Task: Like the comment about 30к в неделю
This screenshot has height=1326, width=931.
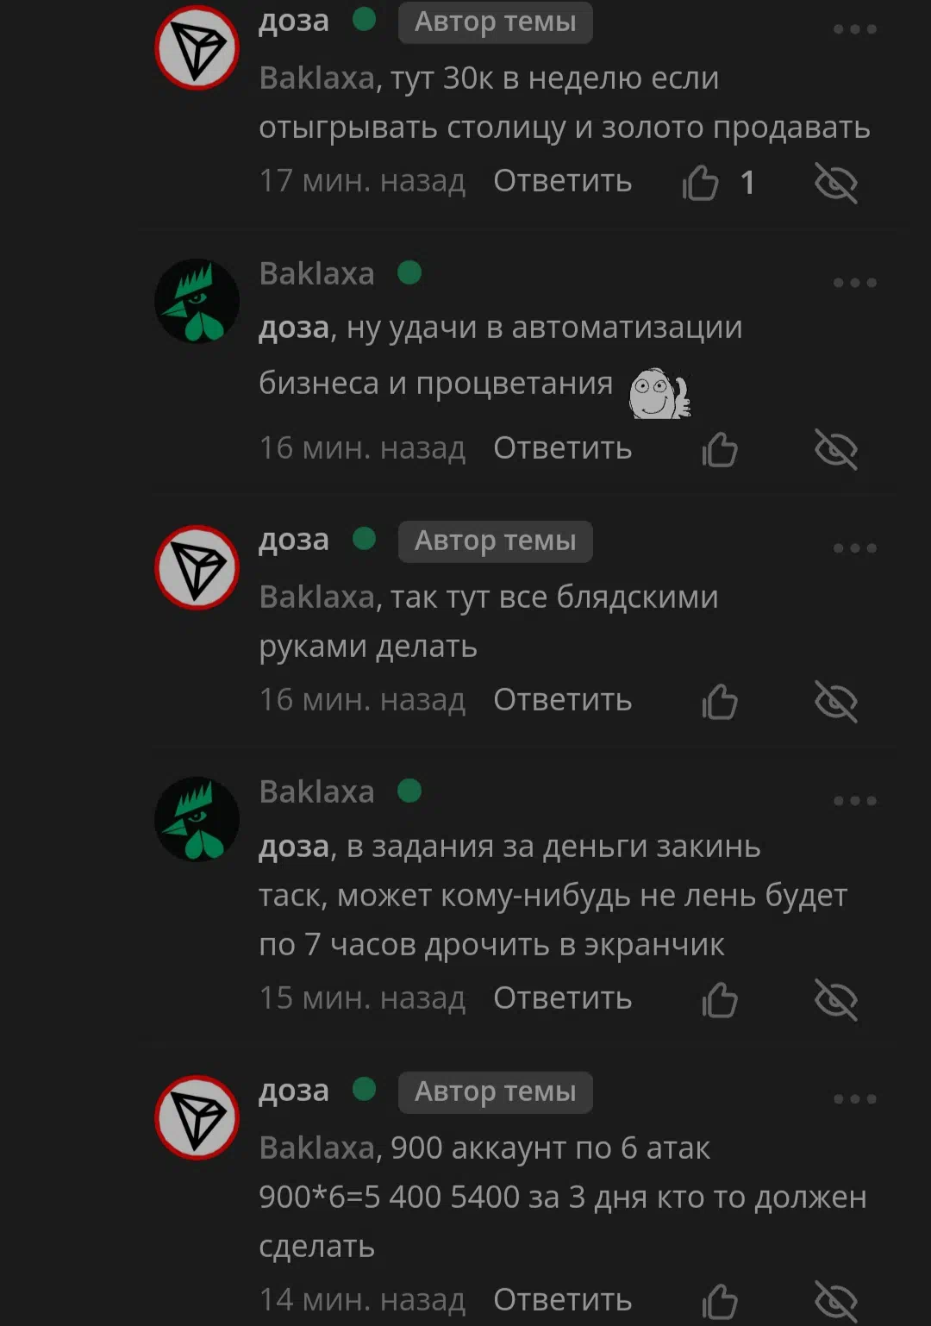Action: [x=700, y=182]
